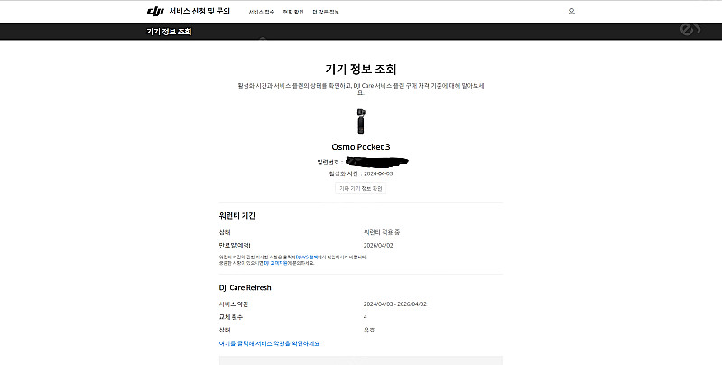Click the 여기를 클릭해 서비스 약관을 확인하세요 link

point(269,343)
